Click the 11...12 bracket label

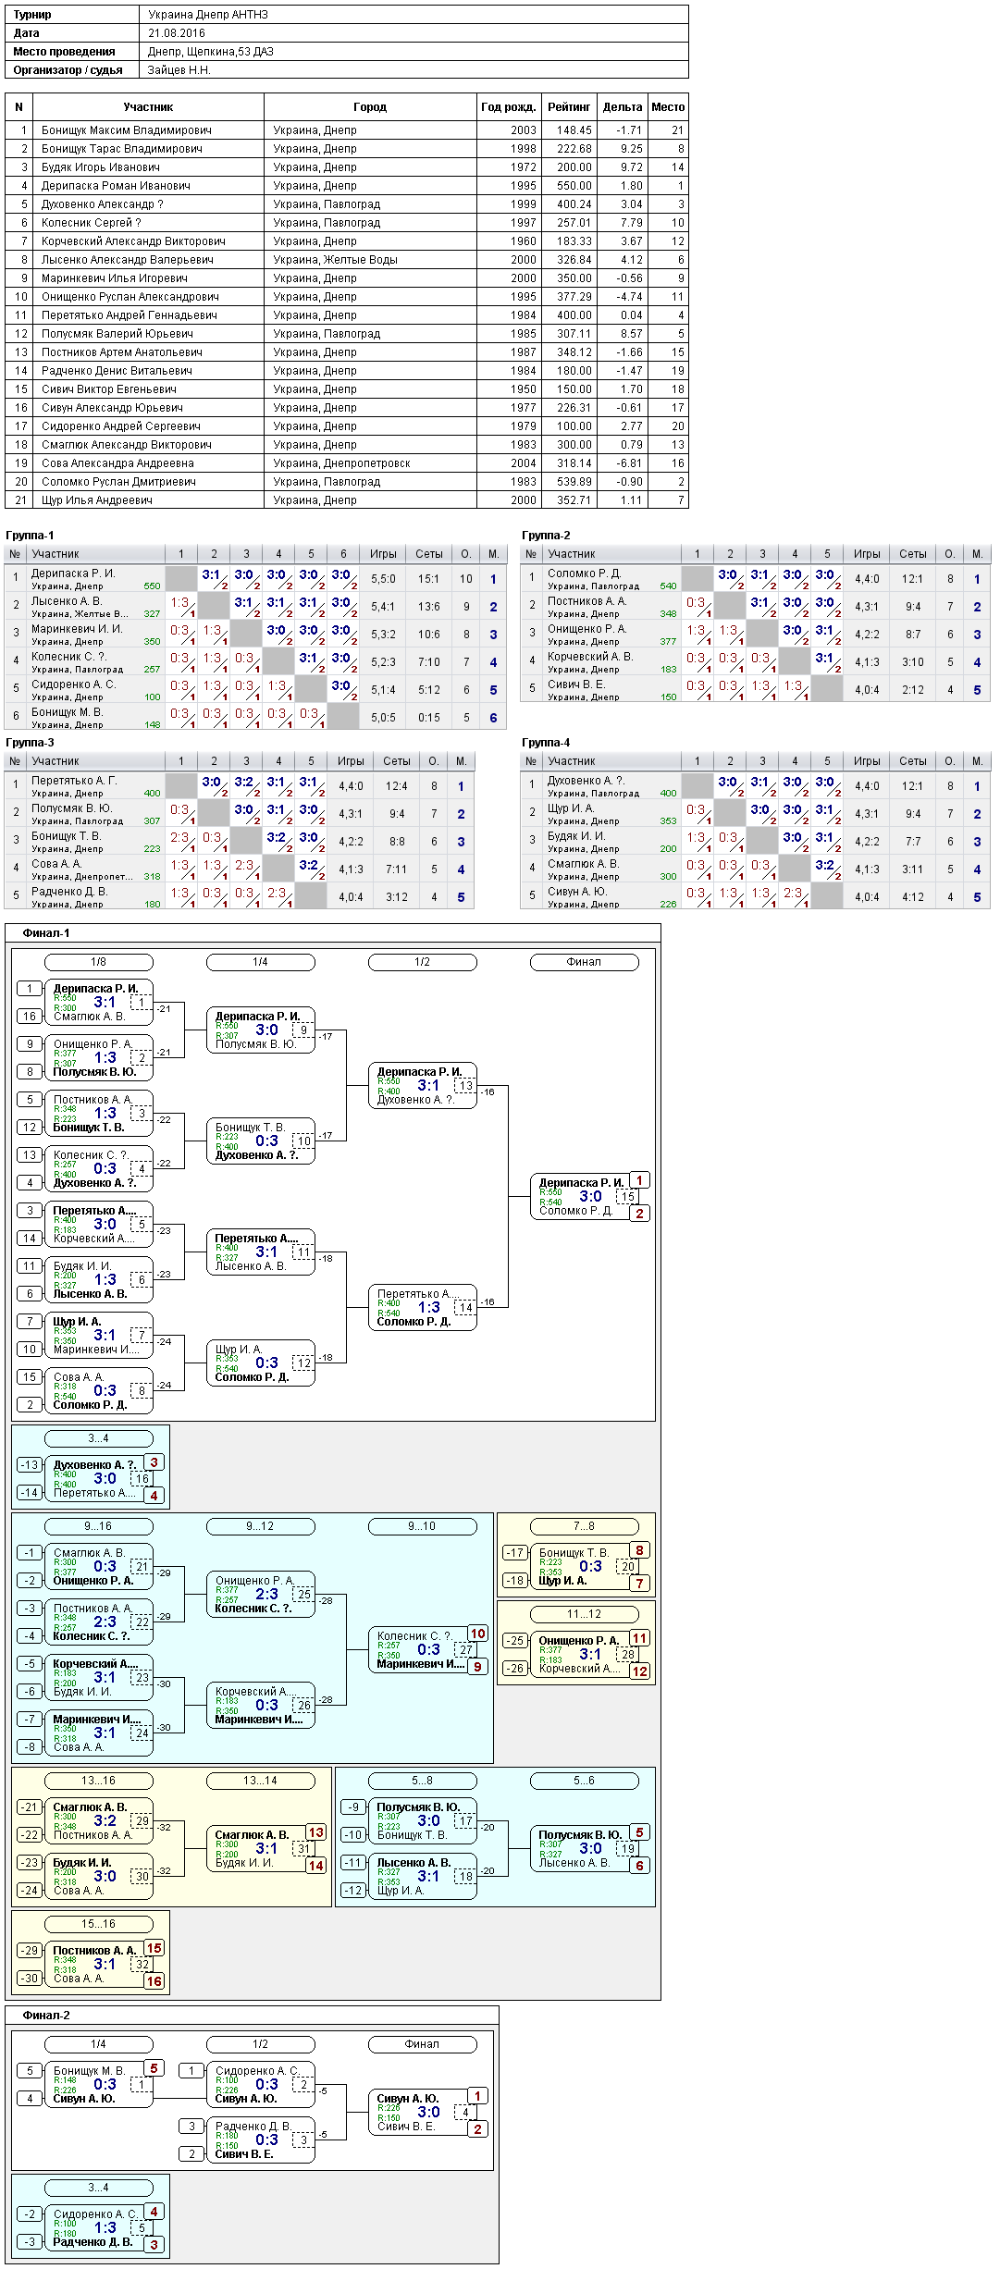click(x=584, y=1614)
